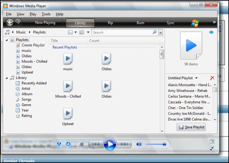Click the large Play button
The height and width of the screenshot is (163, 229).
[x=110, y=144]
